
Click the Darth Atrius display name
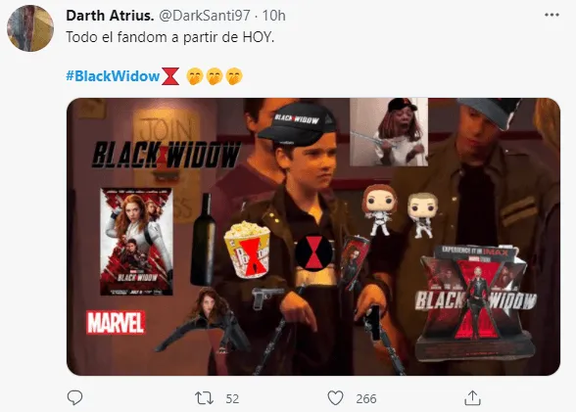(110, 16)
